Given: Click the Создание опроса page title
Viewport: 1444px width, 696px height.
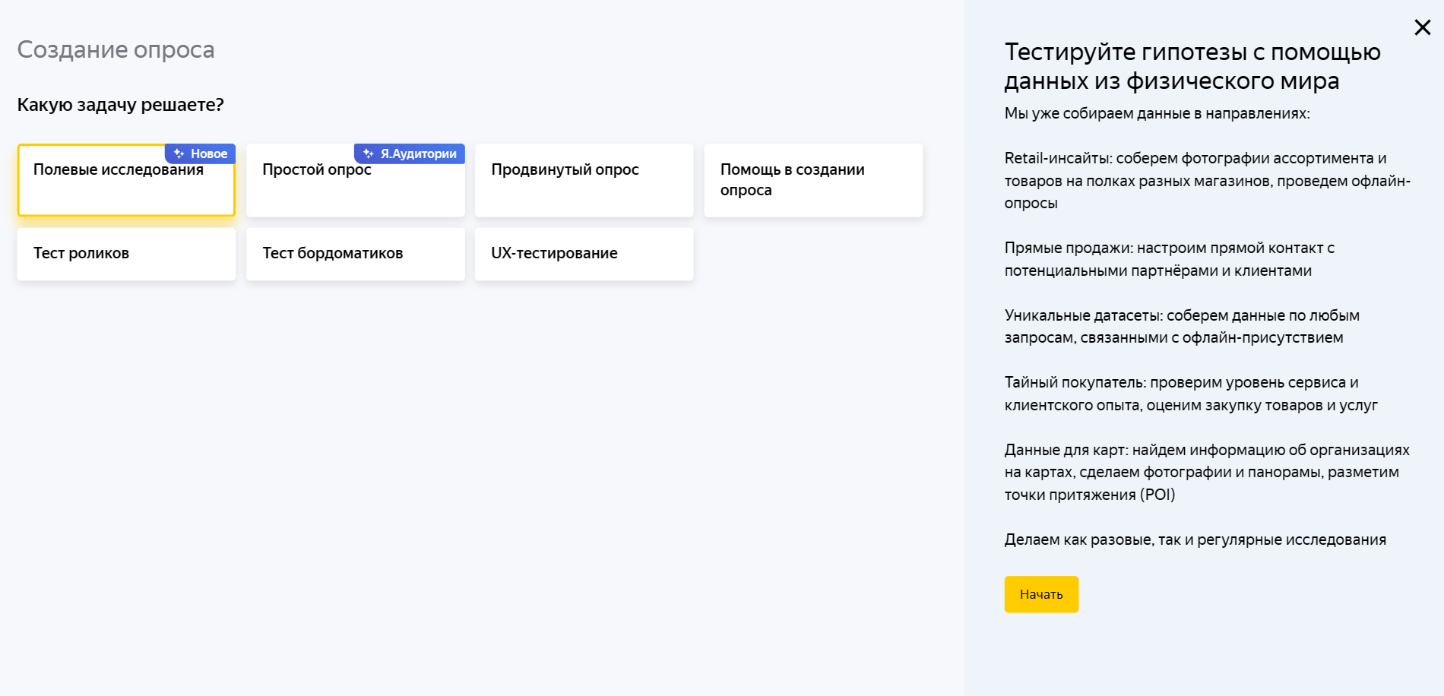Looking at the screenshot, I should [x=116, y=49].
